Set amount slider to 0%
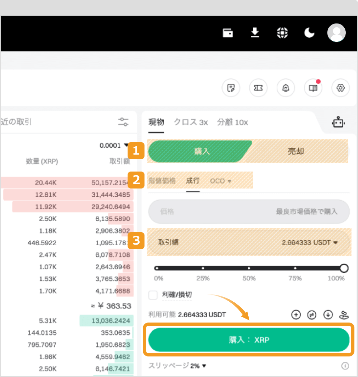Viewport: 358px width, 377px height. tap(157, 268)
